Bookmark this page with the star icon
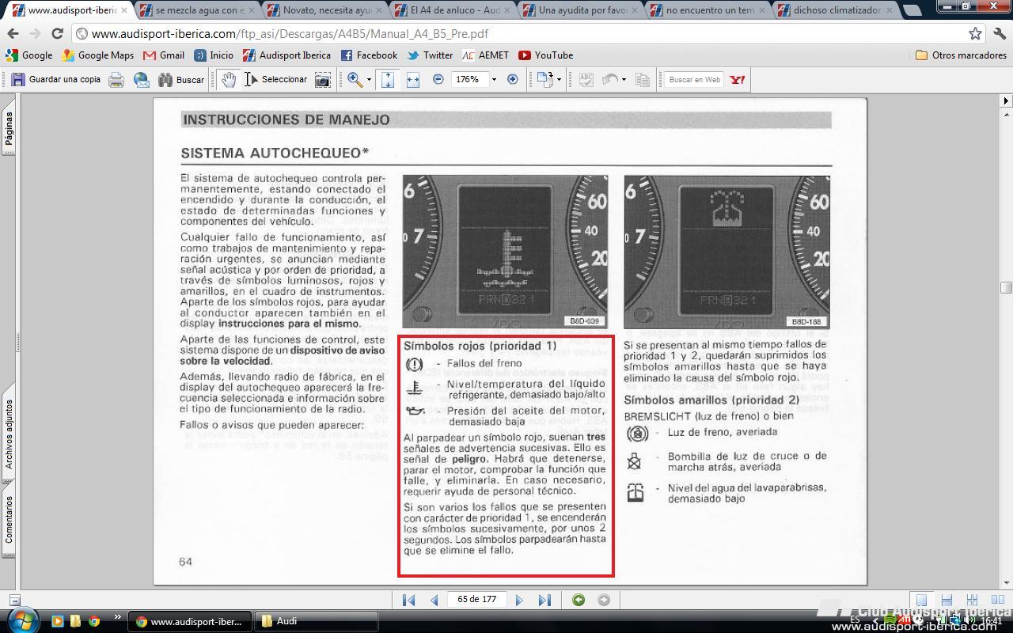Screen dimensions: 1013x633 975,33
